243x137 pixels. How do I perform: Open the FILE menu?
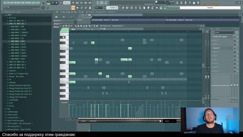(x=5, y=3)
